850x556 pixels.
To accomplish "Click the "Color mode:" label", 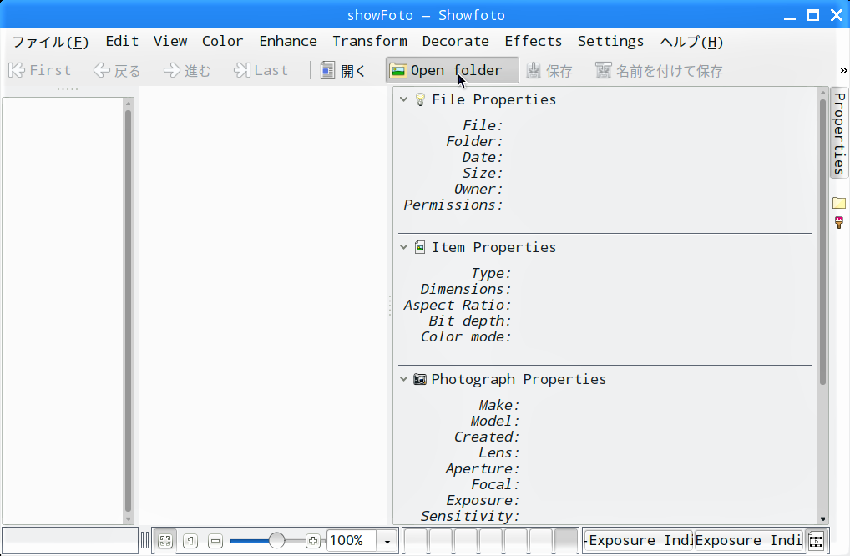I will coord(466,336).
